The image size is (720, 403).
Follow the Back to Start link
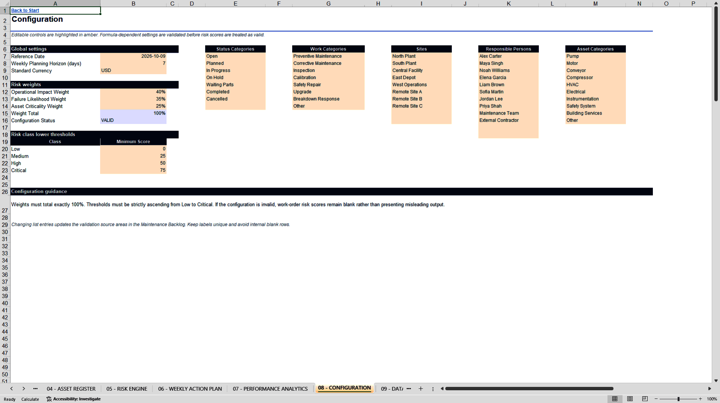25,10
